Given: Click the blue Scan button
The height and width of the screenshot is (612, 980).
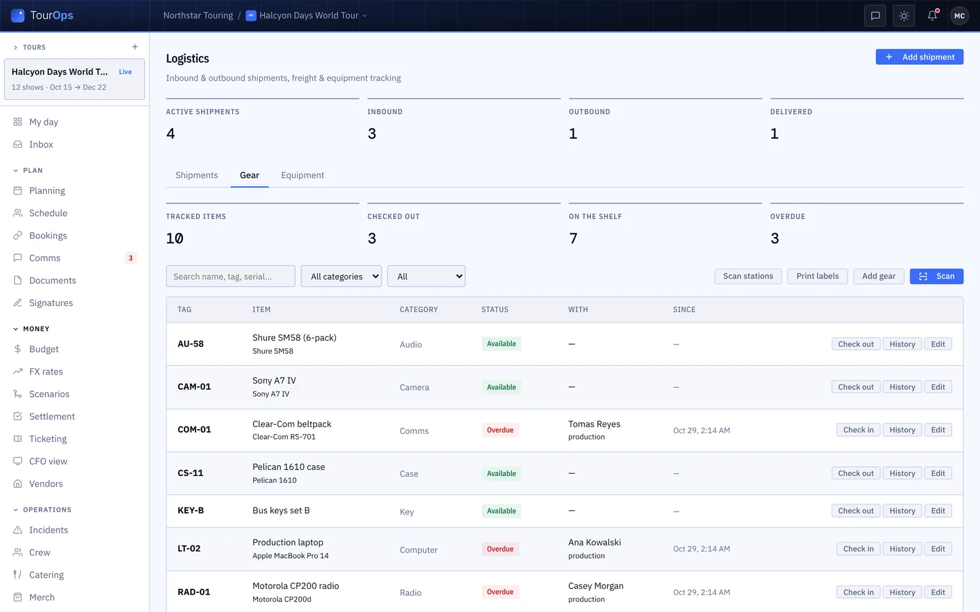Looking at the screenshot, I should (x=937, y=276).
